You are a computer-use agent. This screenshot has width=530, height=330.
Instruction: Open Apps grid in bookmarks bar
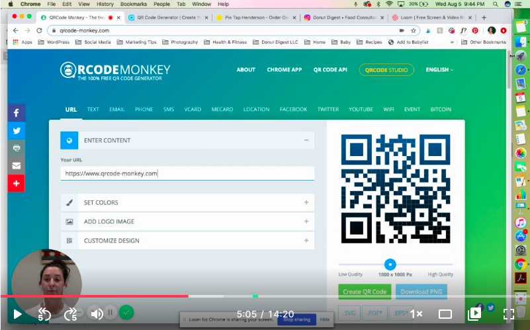coord(22,42)
